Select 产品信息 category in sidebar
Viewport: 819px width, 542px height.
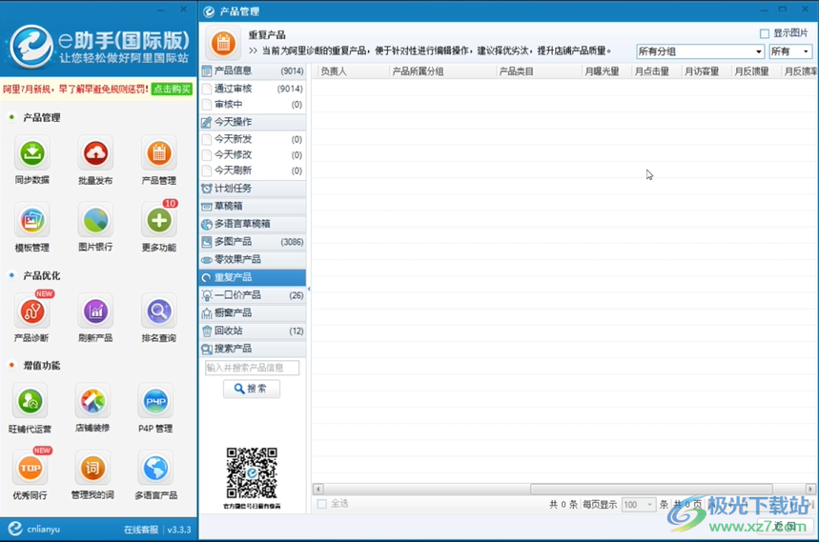click(x=253, y=70)
